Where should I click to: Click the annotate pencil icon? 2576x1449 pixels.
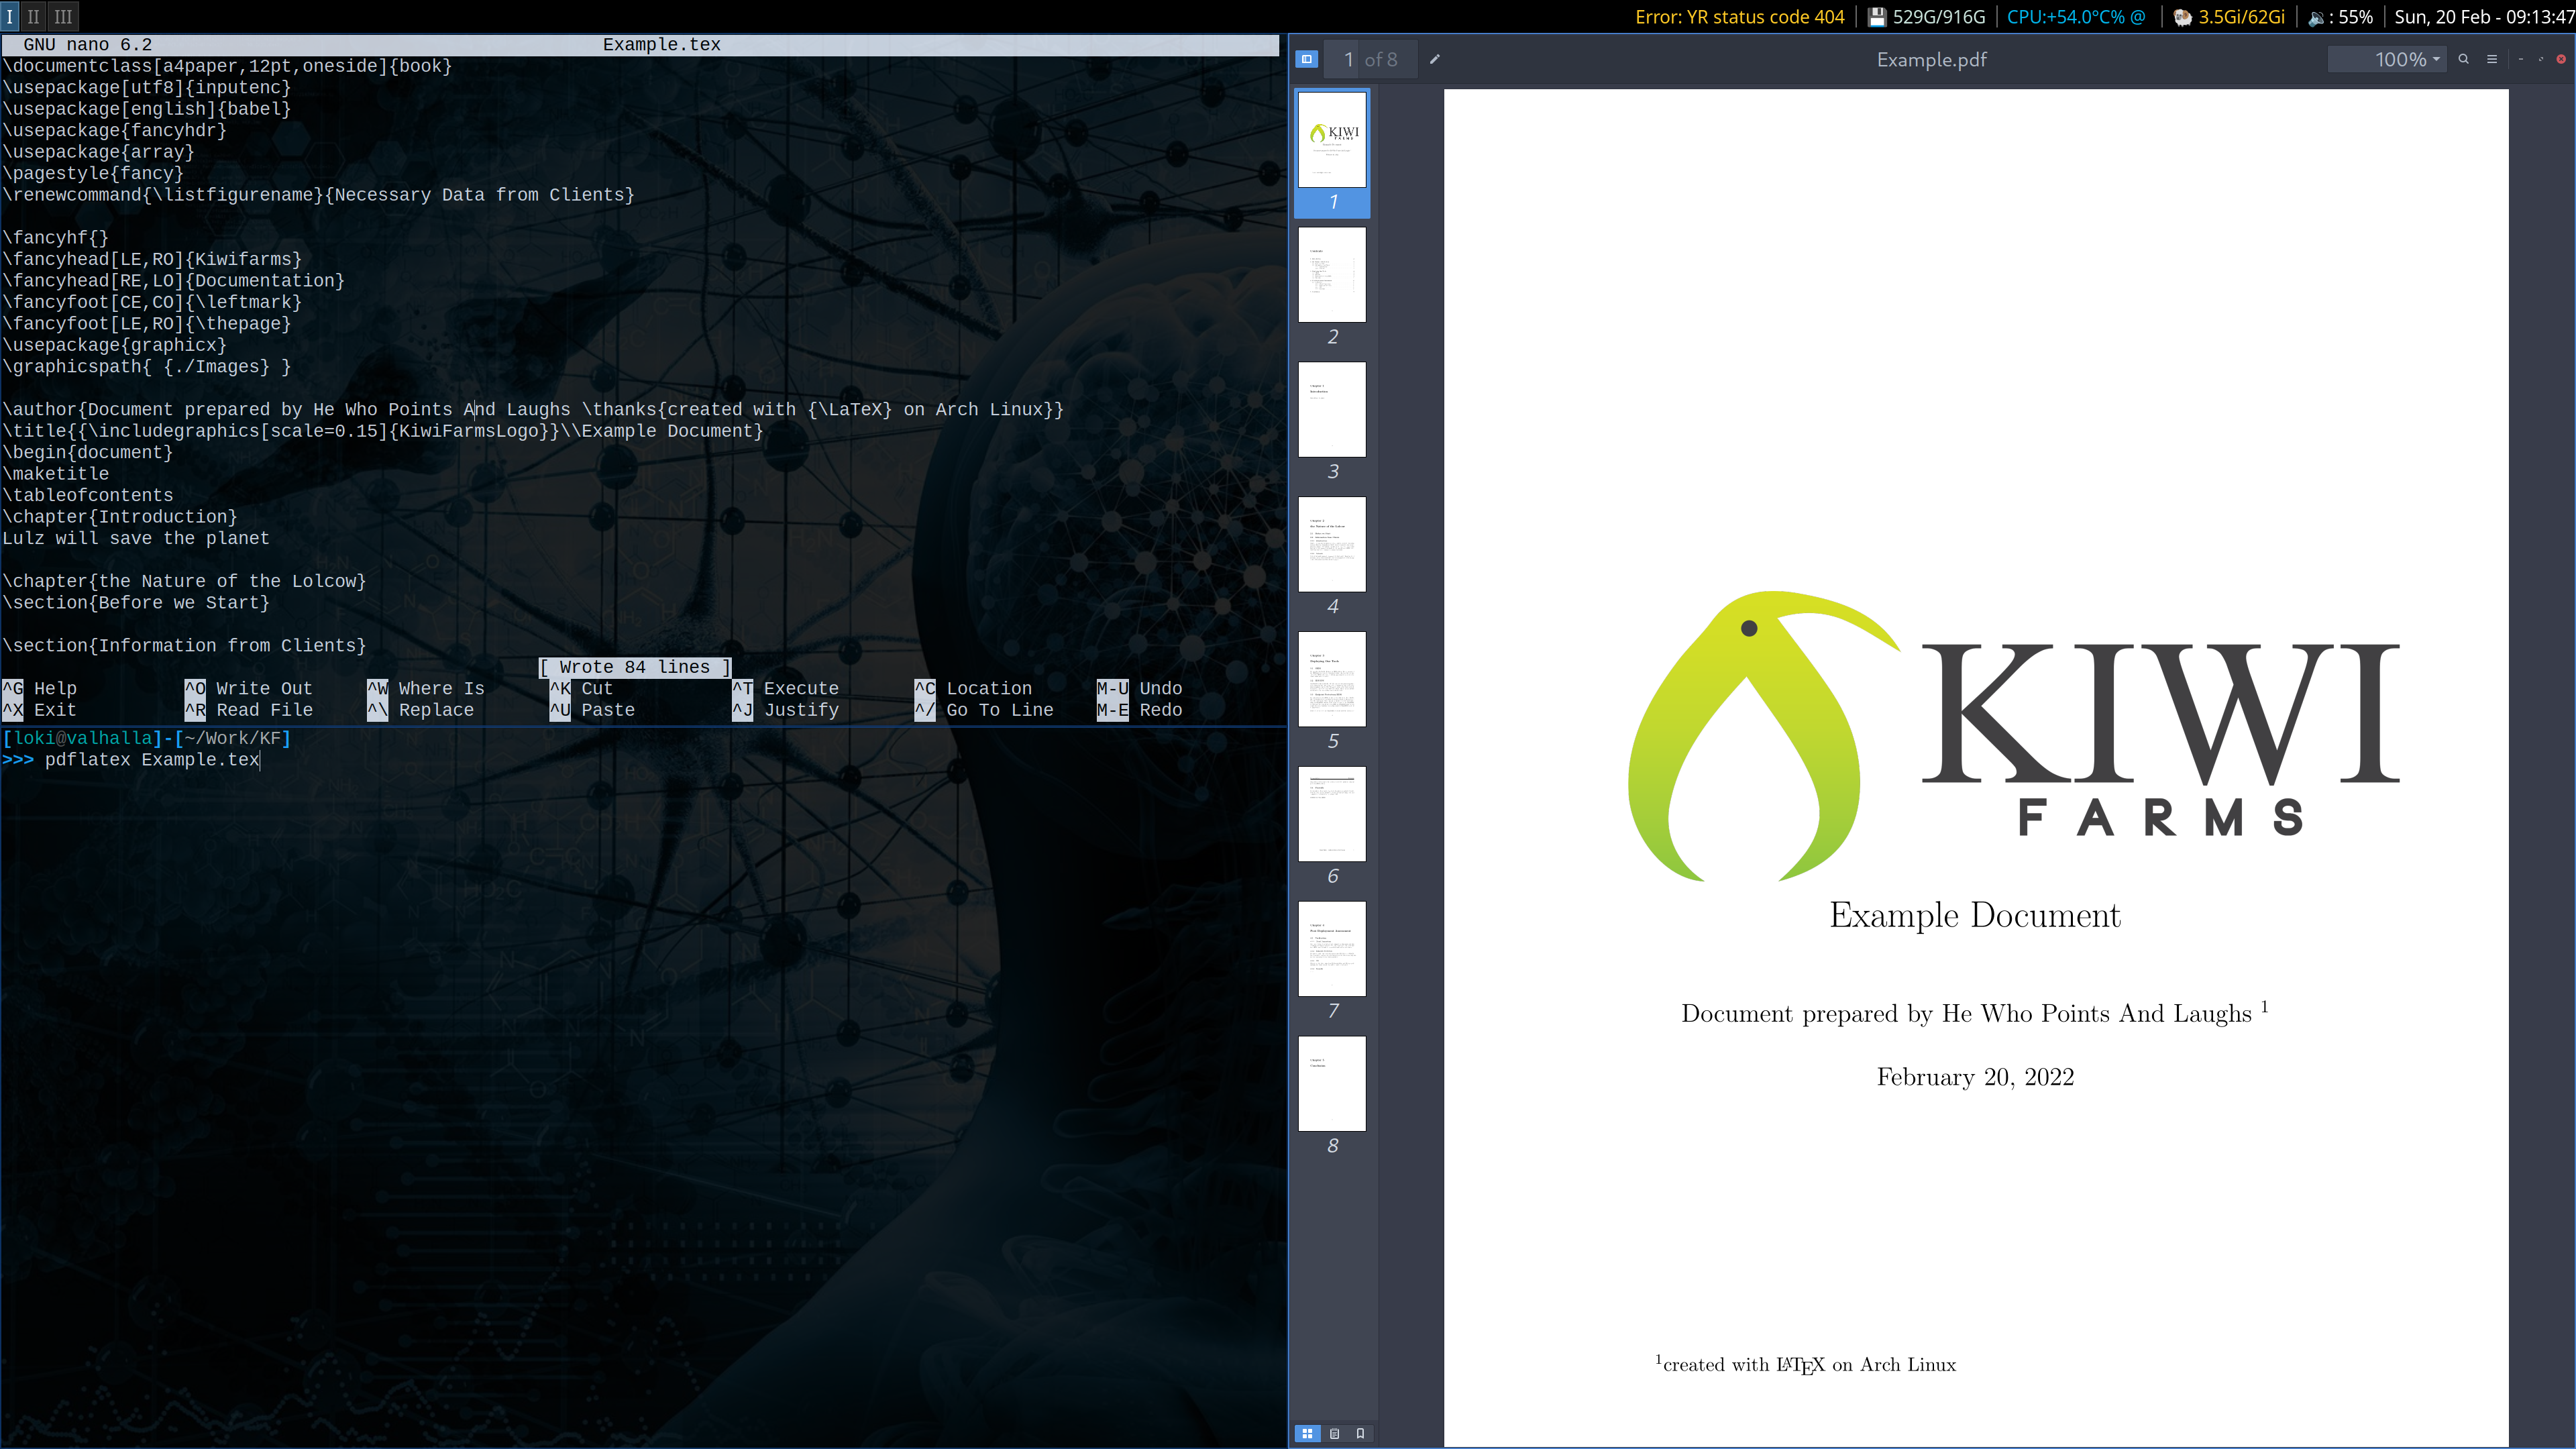click(x=1434, y=59)
